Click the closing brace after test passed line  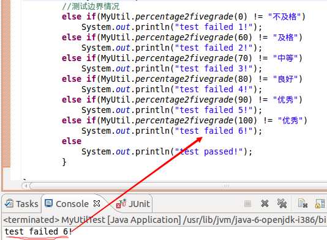64,162
